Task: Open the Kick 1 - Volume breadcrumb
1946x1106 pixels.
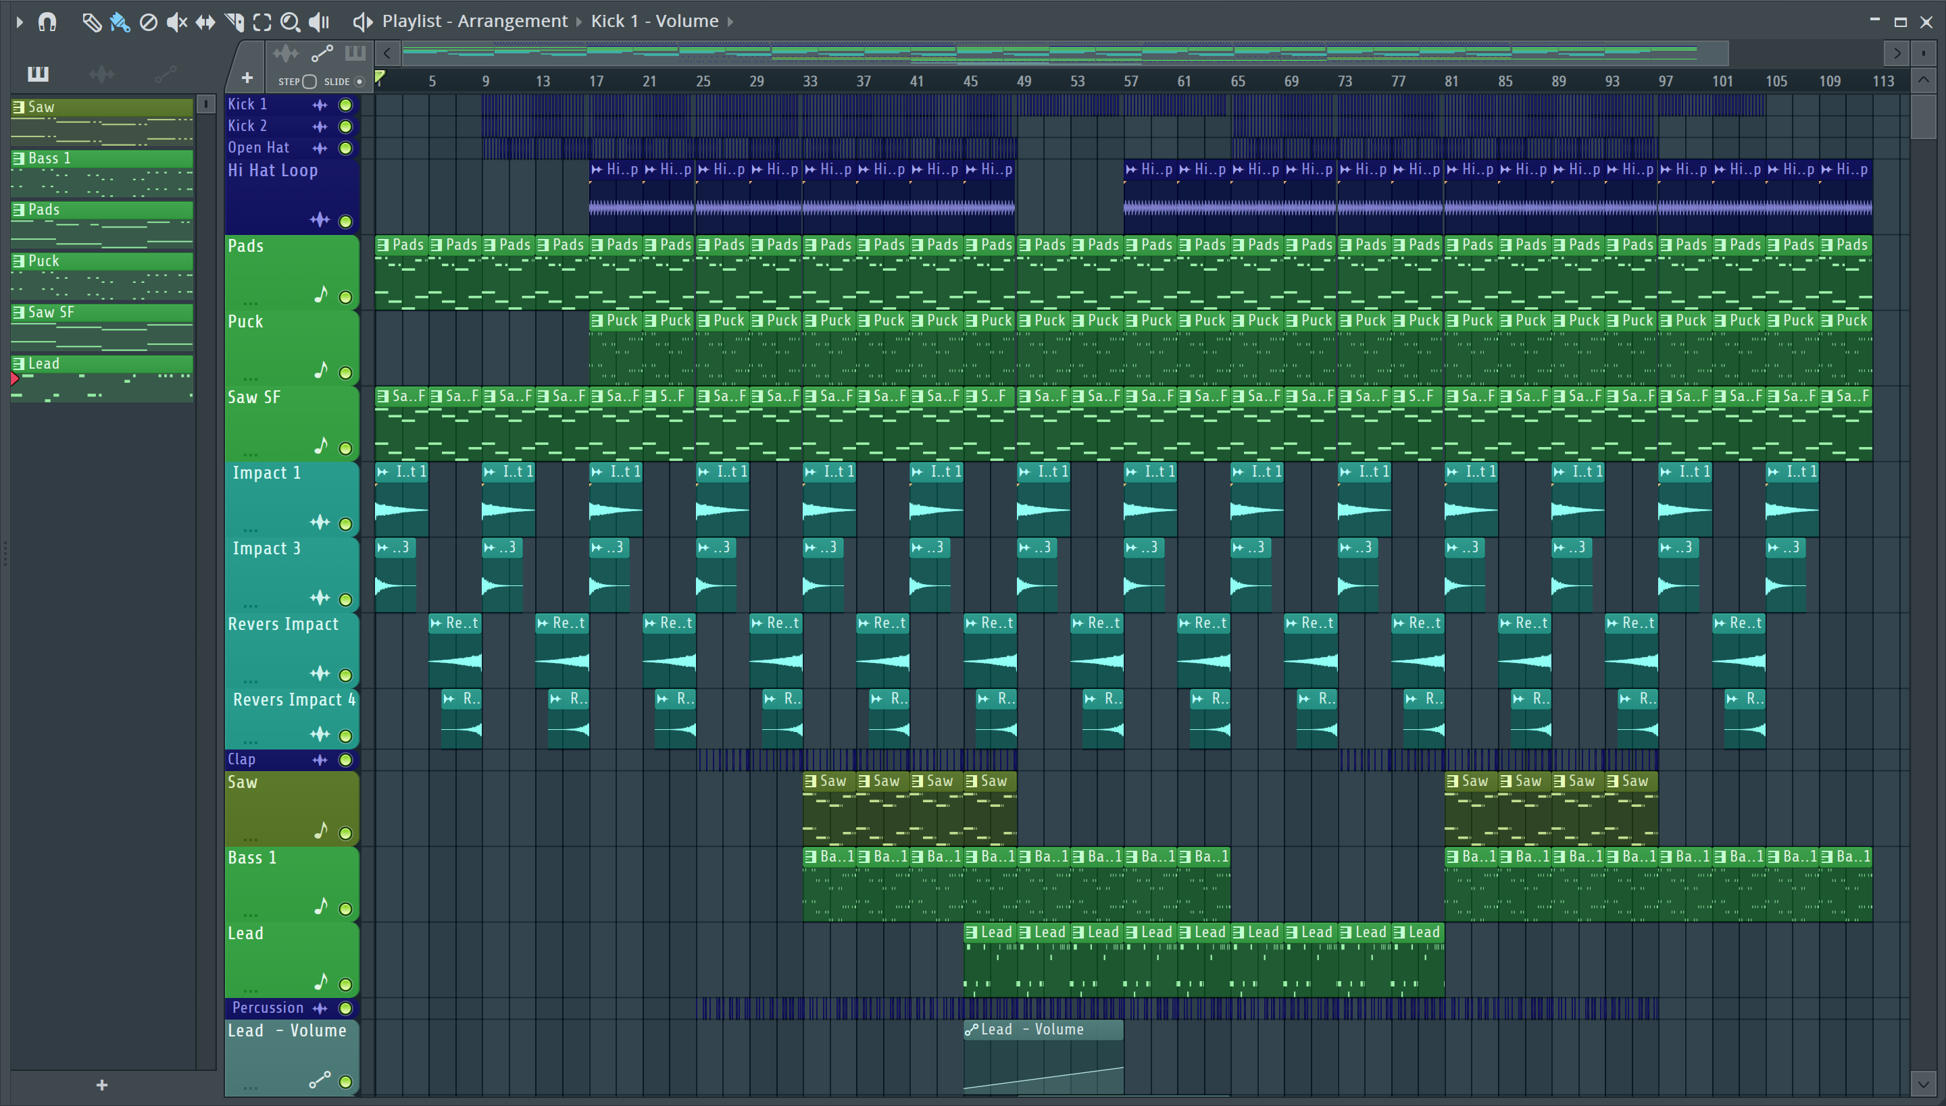Action: pyautogui.click(x=655, y=22)
